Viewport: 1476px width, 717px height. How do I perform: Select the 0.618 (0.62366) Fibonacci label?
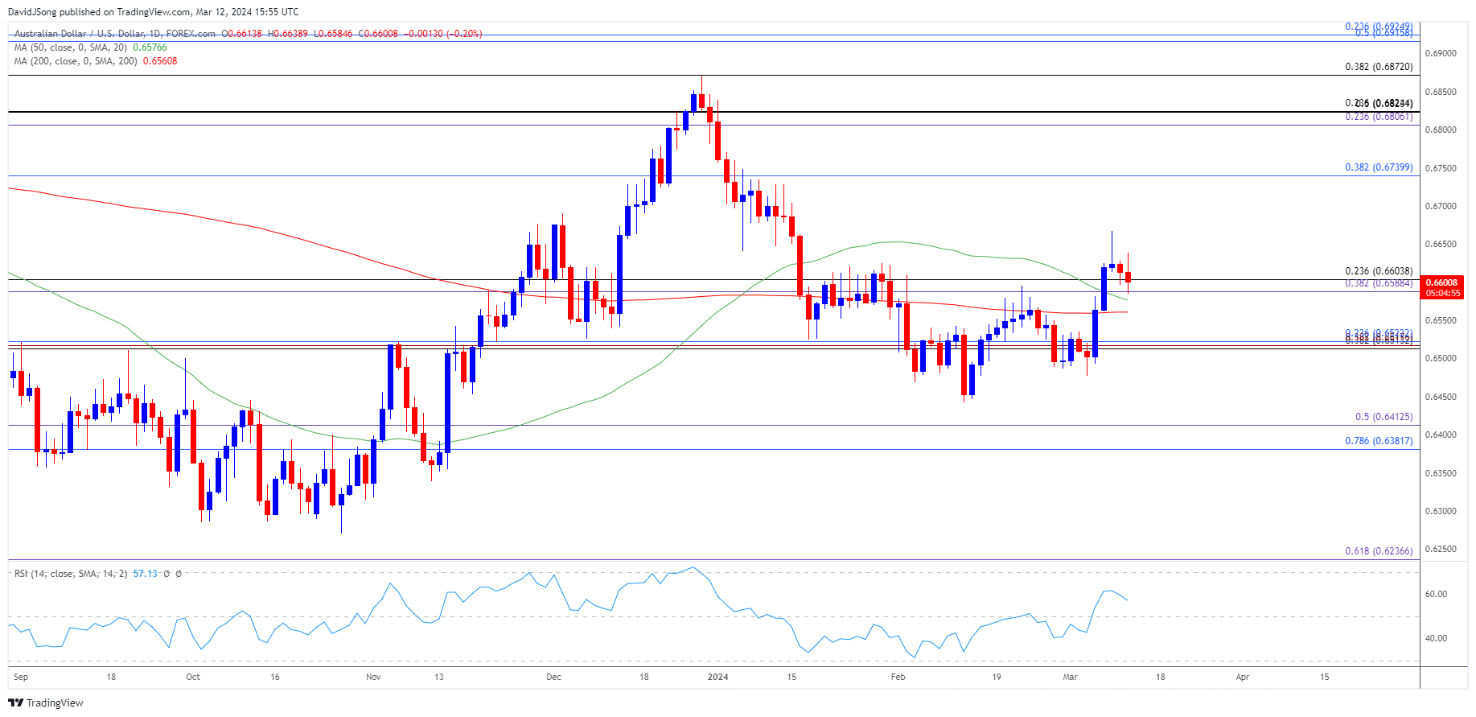[1379, 551]
